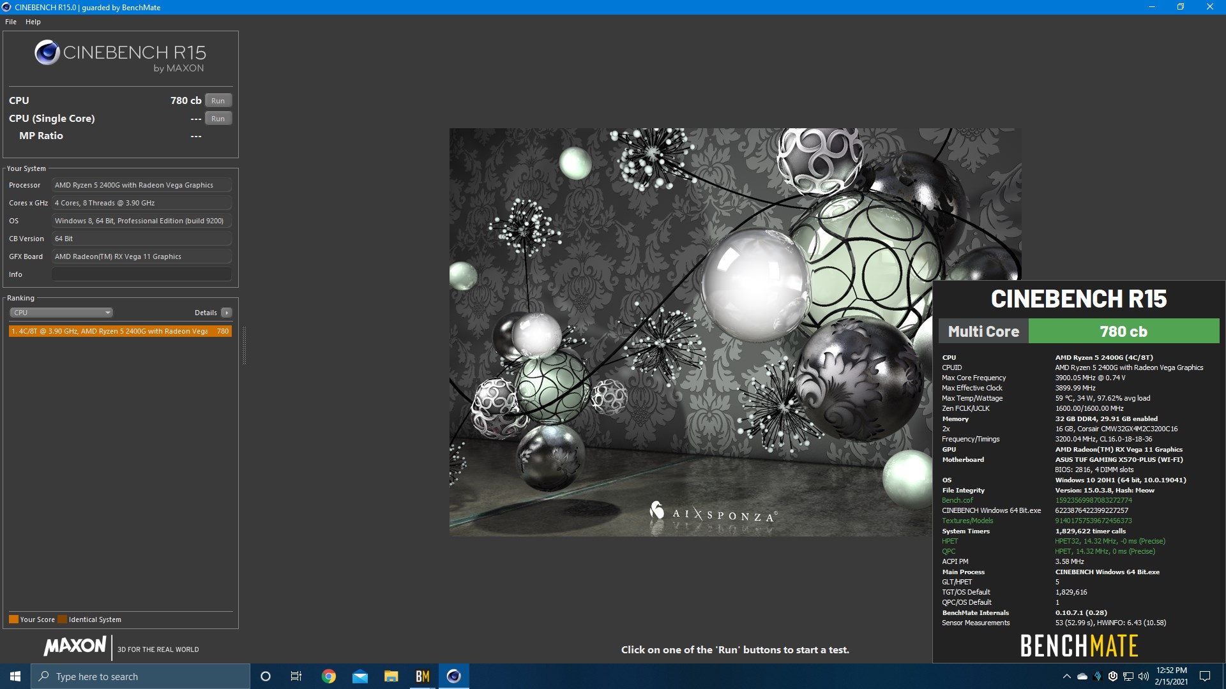Show hidden tray icons chevron
1226x689 pixels.
pos(1066,676)
